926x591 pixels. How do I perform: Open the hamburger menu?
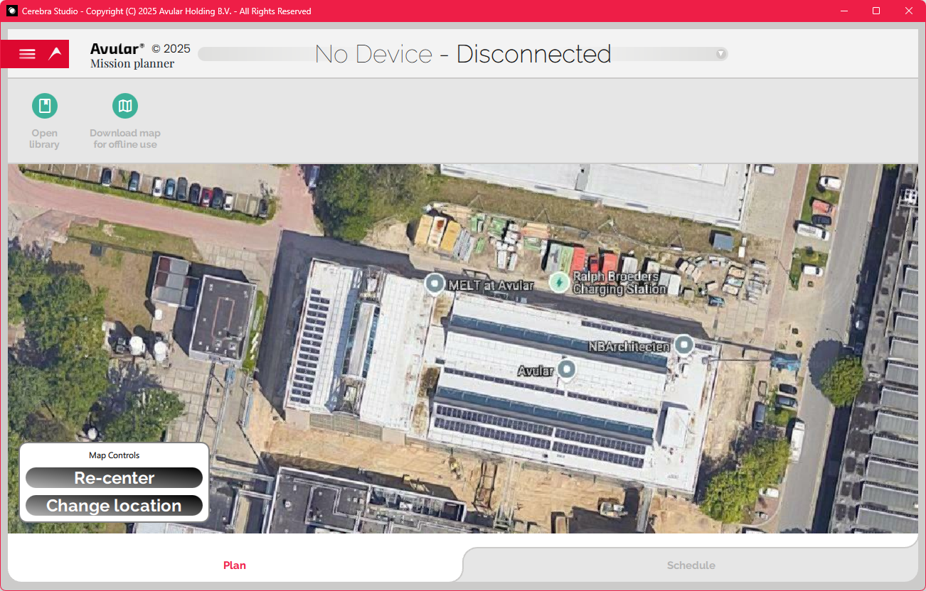click(27, 54)
